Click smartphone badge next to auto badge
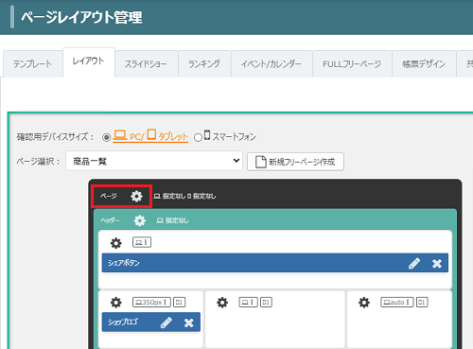The height and width of the screenshot is (349, 473). pyautogui.click(x=422, y=303)
